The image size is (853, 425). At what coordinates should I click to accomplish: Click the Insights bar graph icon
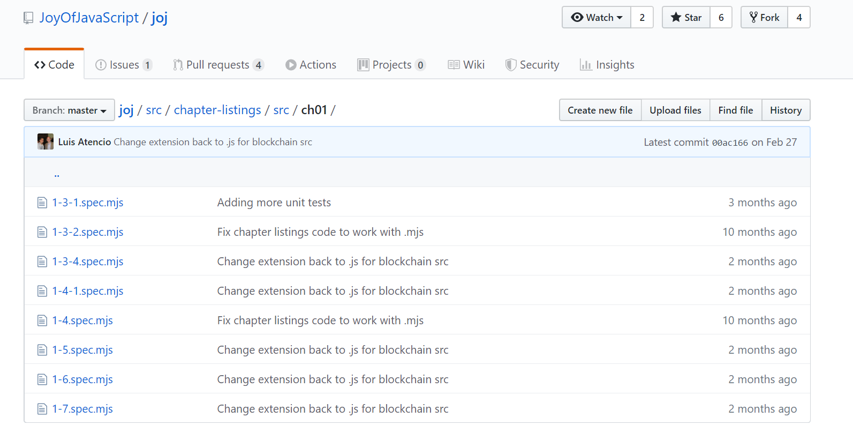pyautogui.click(x=586, y=65)
